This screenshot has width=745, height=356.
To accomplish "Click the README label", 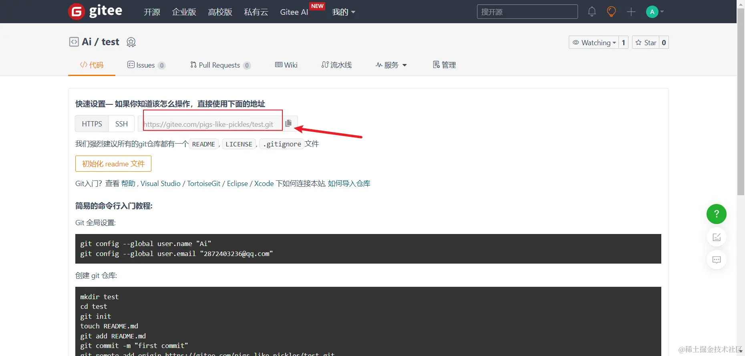I will point(203,144).
